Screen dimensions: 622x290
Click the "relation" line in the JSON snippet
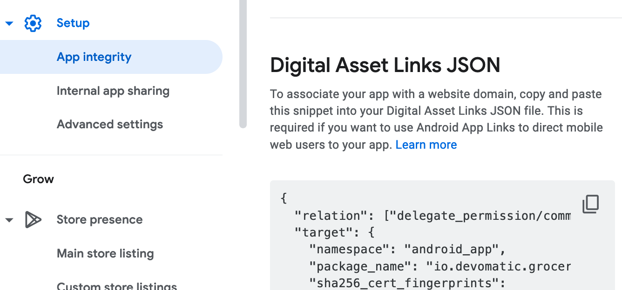click(x=432, y=216)
